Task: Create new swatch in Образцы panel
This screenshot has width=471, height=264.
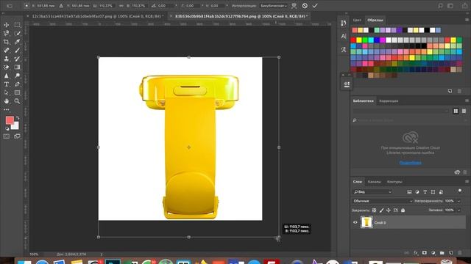Action: click(x=450, y=91)
